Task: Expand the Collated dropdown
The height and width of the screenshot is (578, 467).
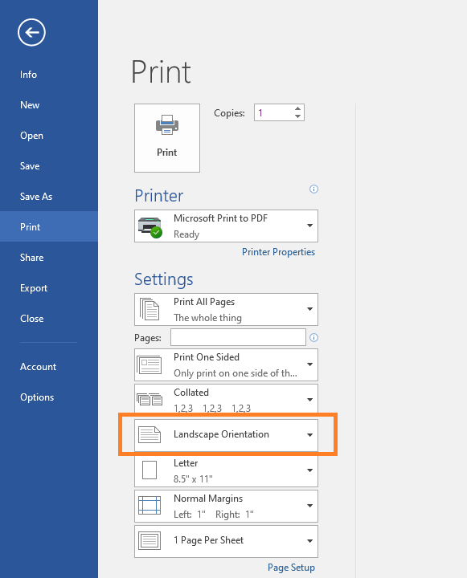Action: pyautogui.click(x=226, y=398)
